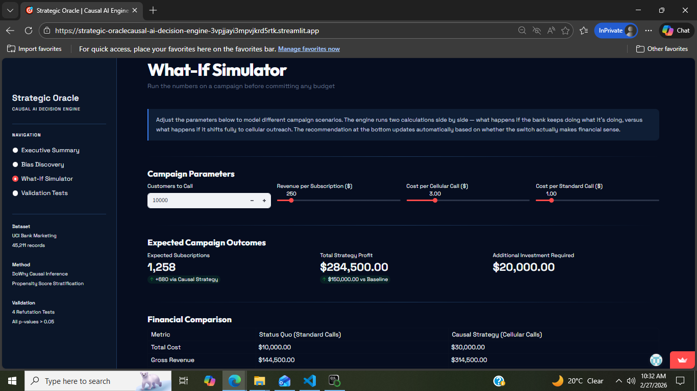This screenshot has height=391, width=697.
Task: Open the weather widget 20°C Clear
Action: coord(578,381)
